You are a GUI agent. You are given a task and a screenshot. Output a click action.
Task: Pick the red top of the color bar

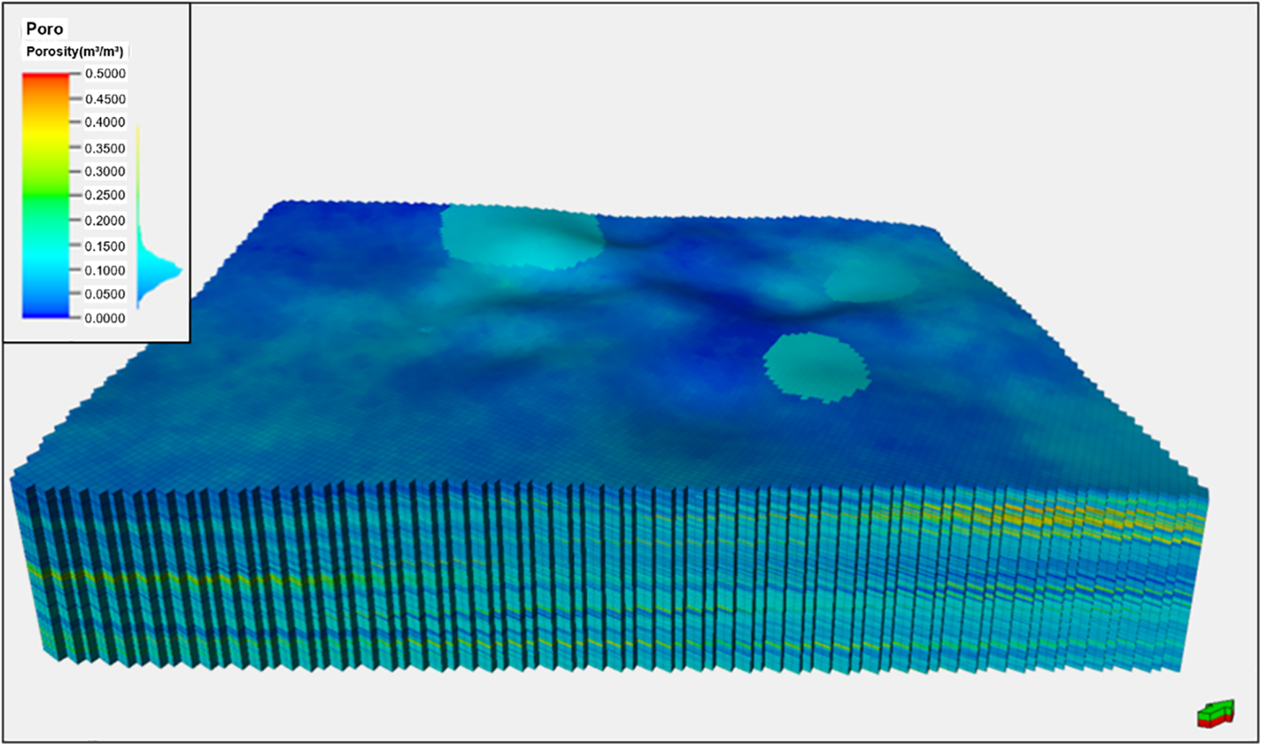coord(46,76)
